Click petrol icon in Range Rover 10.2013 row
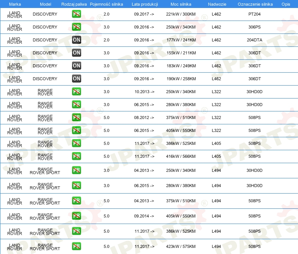This screenshot has width=298, height=254. (x=76, y=91)
